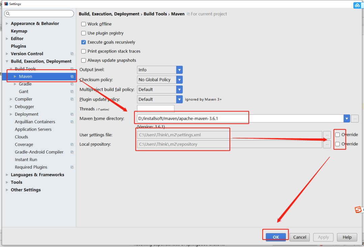364x247 pixels.
Task: Open Multiproject build fail policy dropdown
Action: point(179,90)
